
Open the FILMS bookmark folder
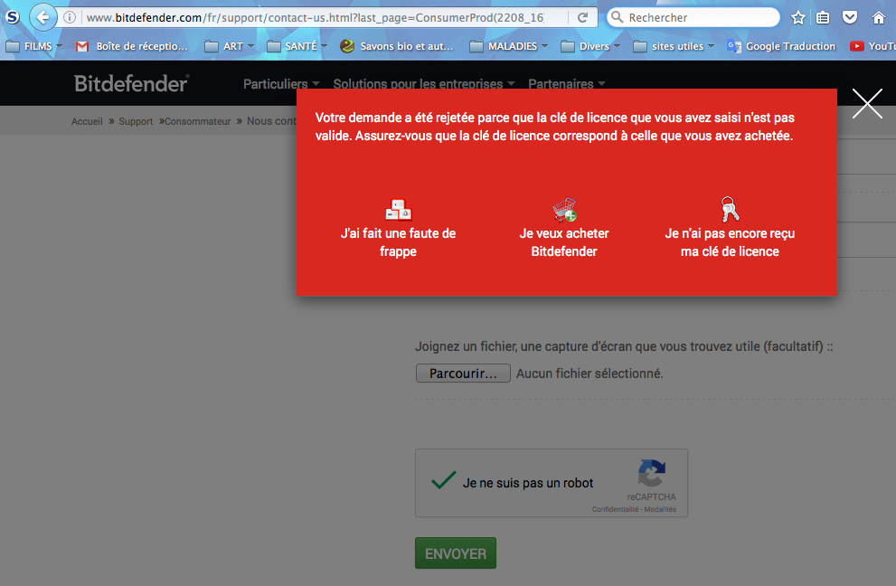33,46
